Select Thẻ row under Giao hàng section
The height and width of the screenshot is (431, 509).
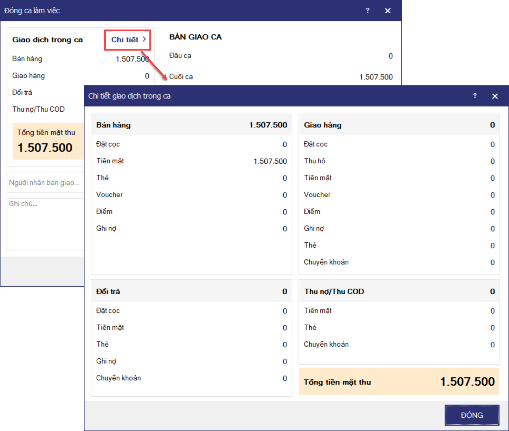point(399,246)
